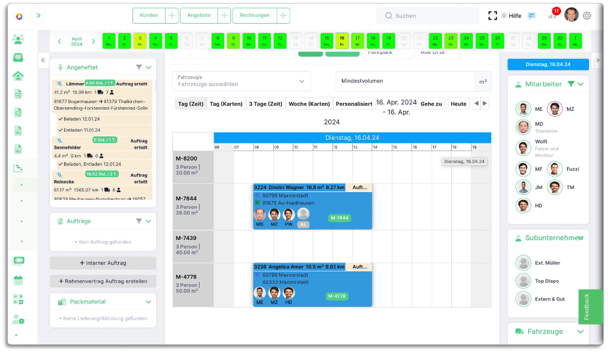This screenshot has width=608, height=352.
Task: Open the Angeheftet filter funnel icon
Action: (x=139, y=67)
